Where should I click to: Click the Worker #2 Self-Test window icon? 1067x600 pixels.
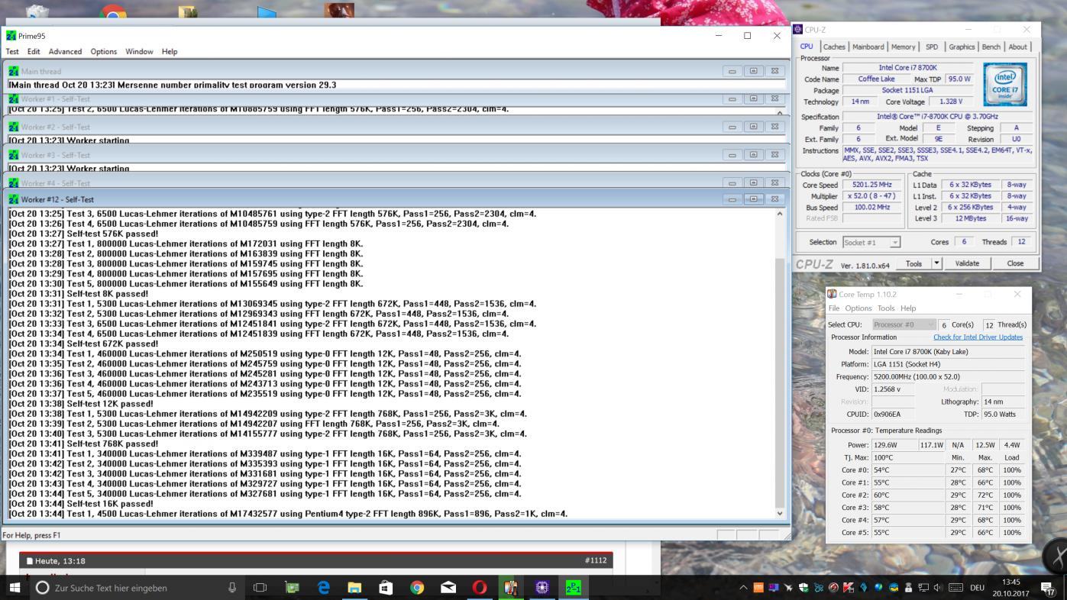click(x=12, y=127)
